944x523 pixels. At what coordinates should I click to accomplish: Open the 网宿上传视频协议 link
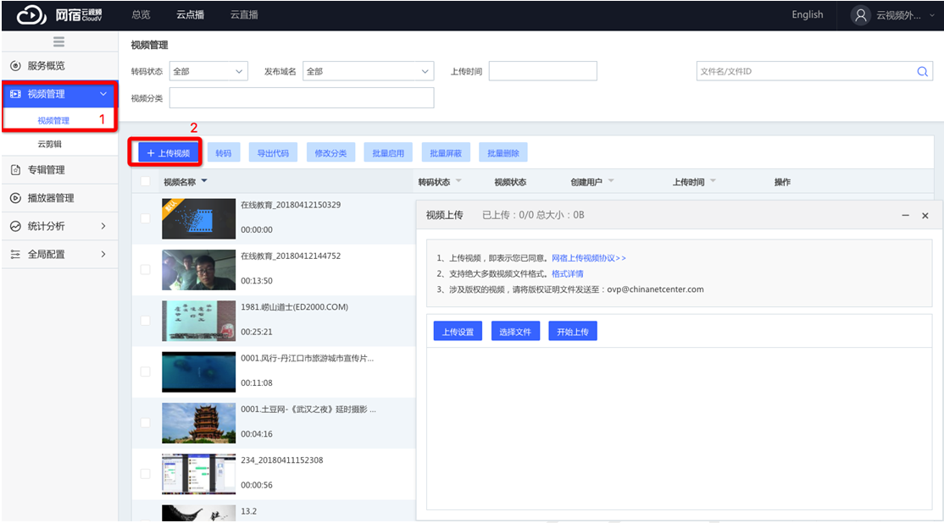589,258
